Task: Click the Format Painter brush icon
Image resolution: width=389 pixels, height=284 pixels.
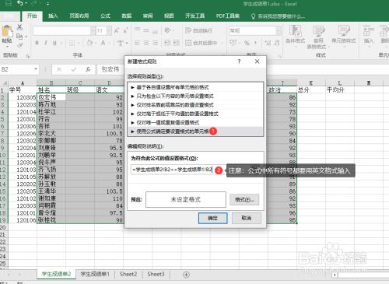Action: pyautogui.click(x=19, y=45)
